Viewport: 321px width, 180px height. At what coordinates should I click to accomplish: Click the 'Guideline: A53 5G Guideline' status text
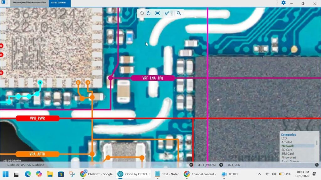point(25,165)
